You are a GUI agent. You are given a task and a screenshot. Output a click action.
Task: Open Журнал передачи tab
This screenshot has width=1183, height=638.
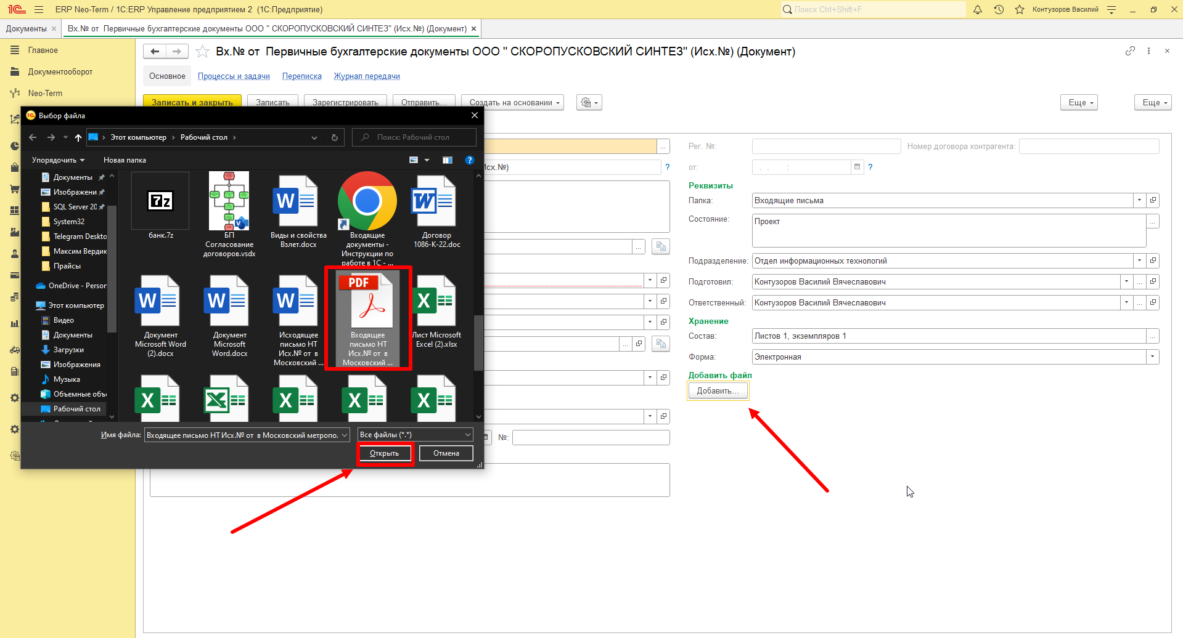[367, 76]
